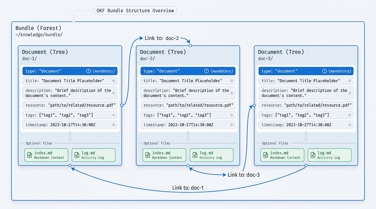Click the gray dot on doc-1 tags row
Image resolution: width=376 pixels, height=209 pixels.
(113, 115)
